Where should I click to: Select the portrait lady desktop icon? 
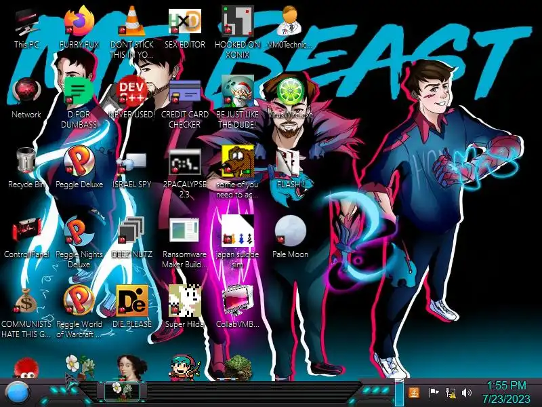click(x=132, y=368)
